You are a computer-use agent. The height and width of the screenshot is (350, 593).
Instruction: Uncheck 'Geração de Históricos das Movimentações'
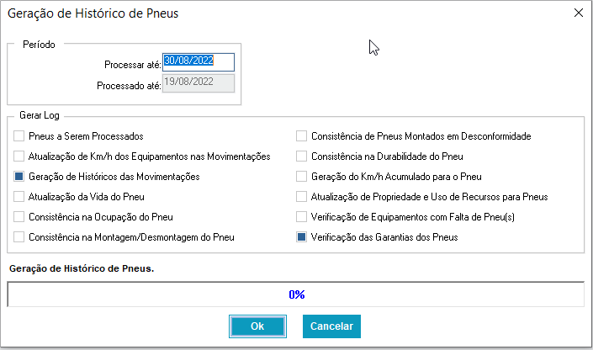(x=19, y=177)
